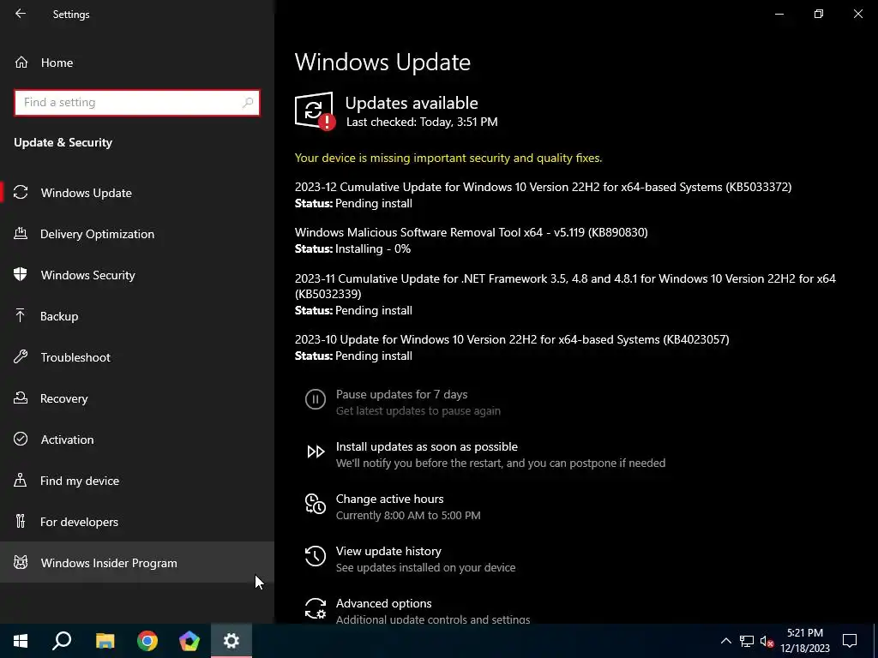Viewport: 878px width, 658px height.
Task: Click the Change active hours clock icon
Action: tap(316, 504)
